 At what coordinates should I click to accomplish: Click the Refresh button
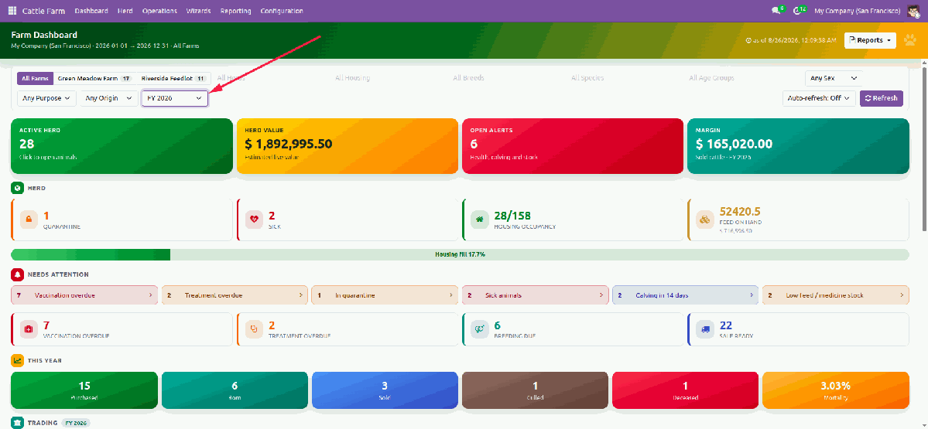click(882, 98)
